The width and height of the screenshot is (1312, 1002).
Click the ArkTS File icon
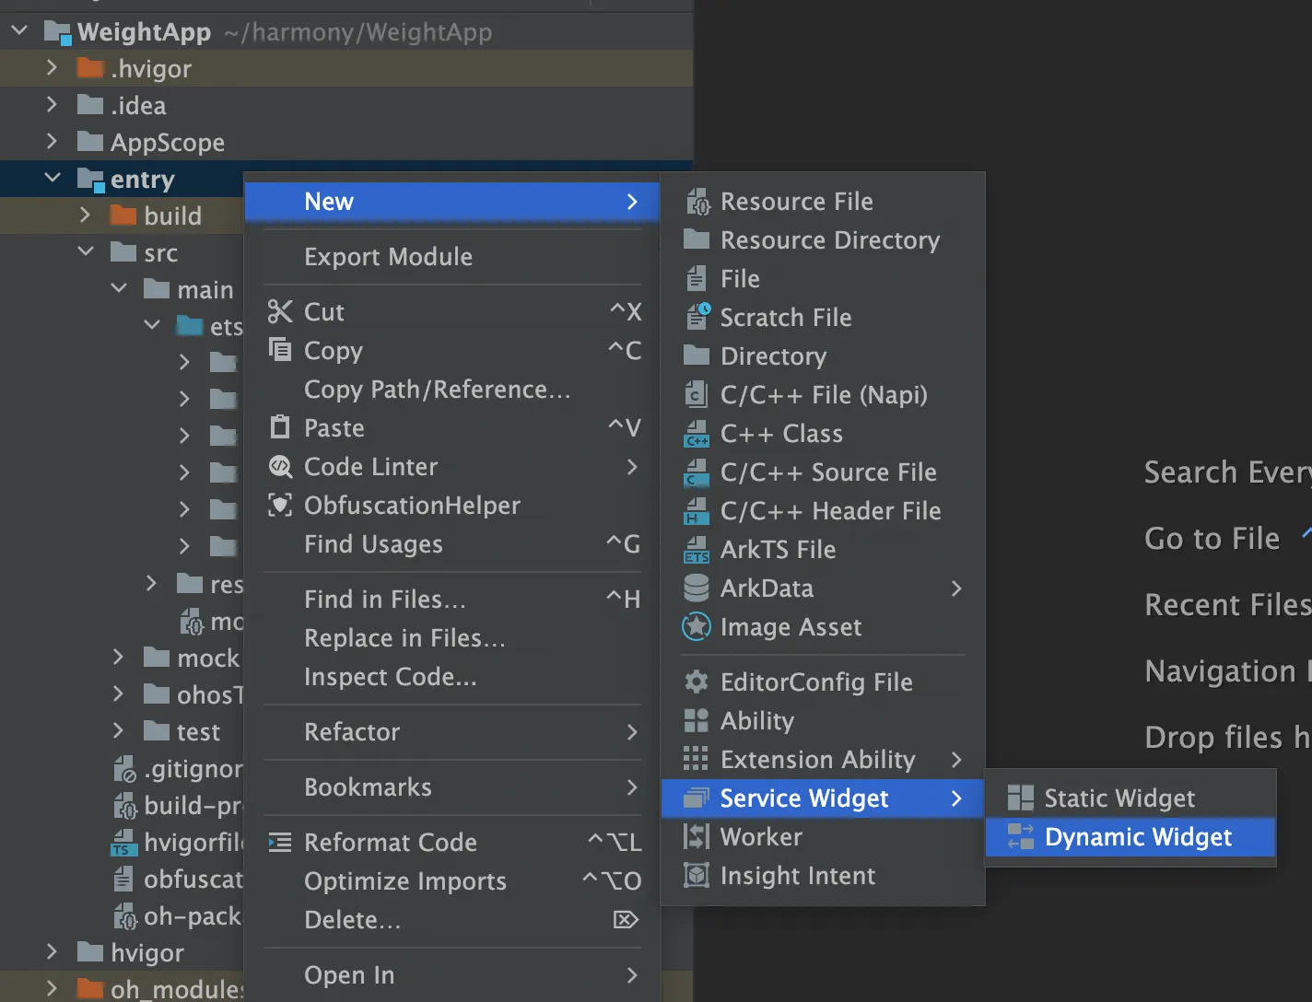coord(697,550)
